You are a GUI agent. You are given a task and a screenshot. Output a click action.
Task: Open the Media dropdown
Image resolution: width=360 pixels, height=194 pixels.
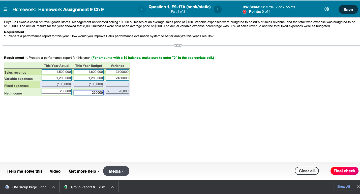coord(116,171)
